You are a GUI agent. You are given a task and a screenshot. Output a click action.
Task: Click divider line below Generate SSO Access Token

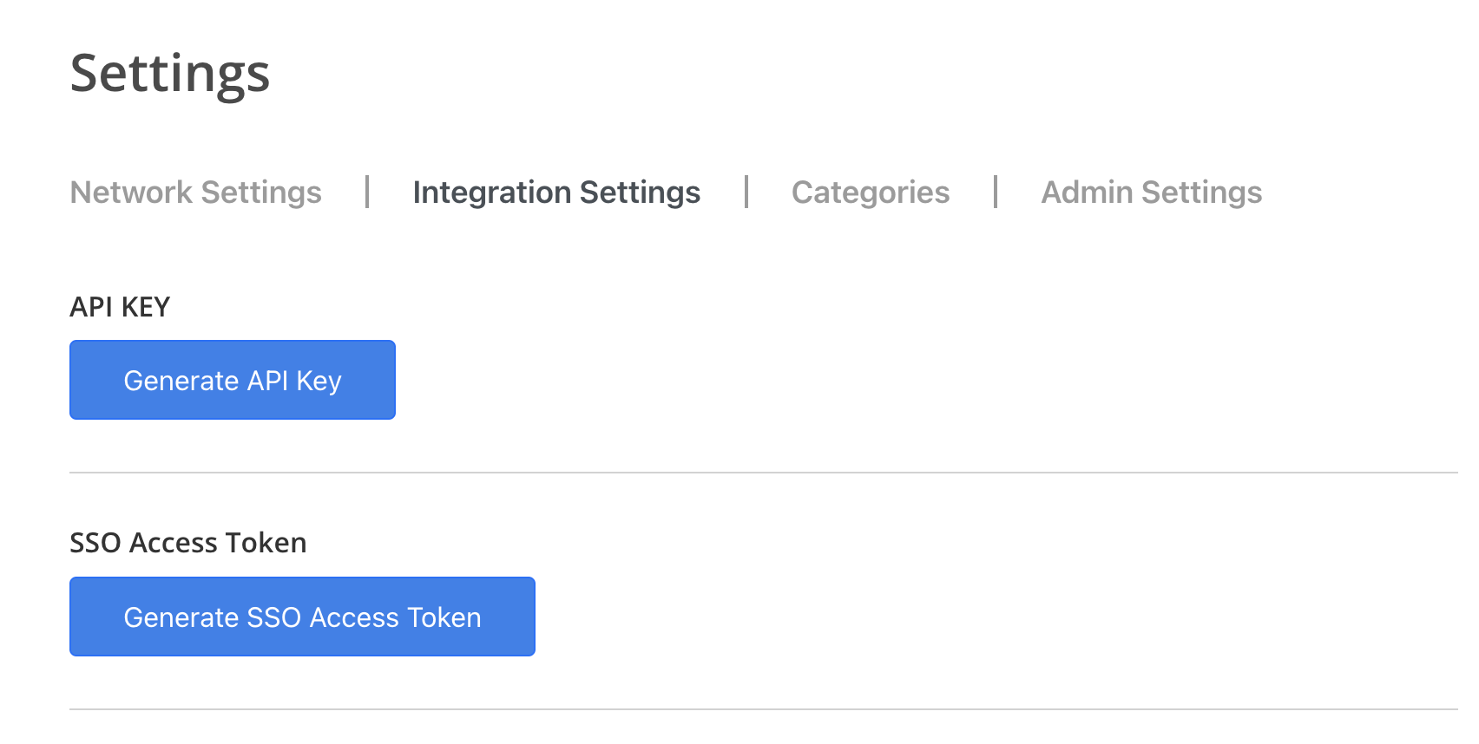[764, 709]
